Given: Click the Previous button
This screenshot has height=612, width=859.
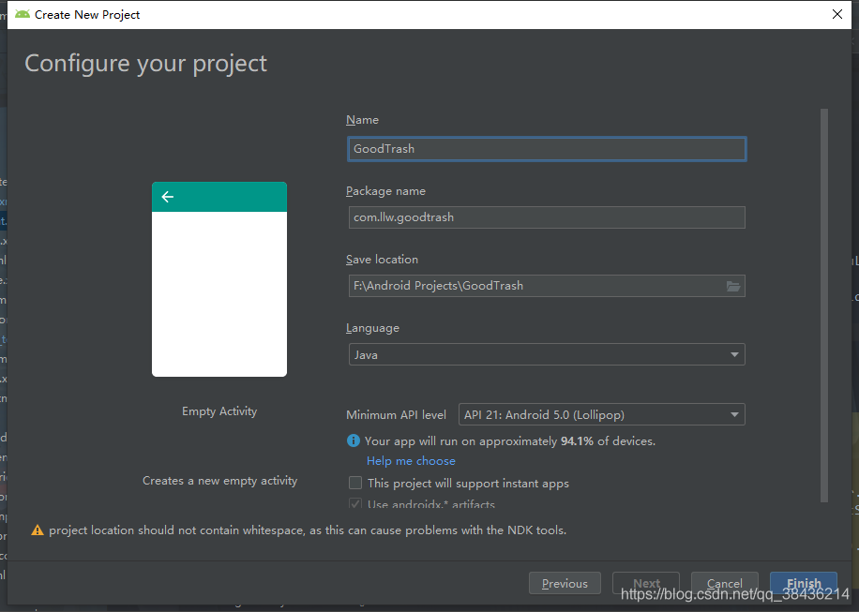Looking at the screenshot, I should (565, 584).
